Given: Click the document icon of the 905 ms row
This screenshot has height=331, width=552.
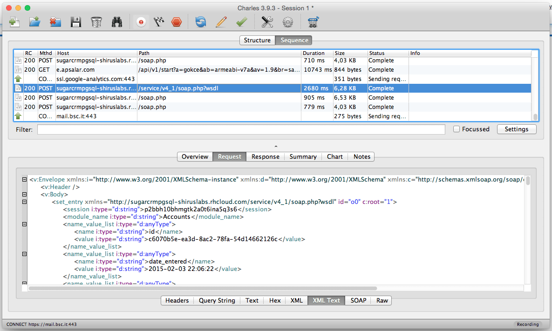Looking at the screenshot, I should [x=18, y=97].
